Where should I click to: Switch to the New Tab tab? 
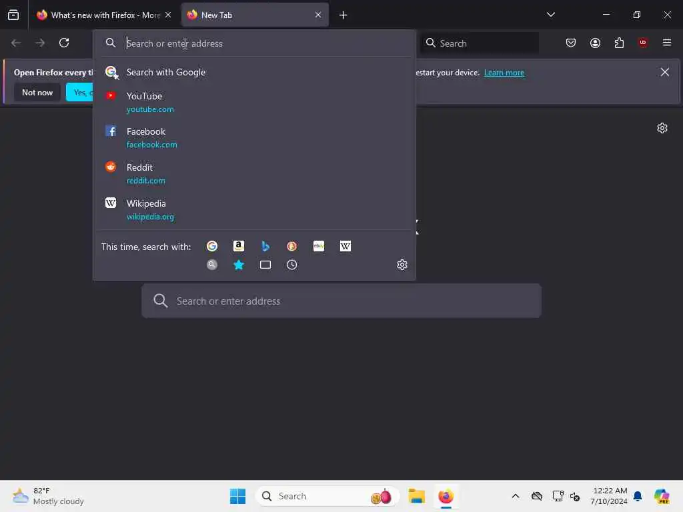click(255, 15)
